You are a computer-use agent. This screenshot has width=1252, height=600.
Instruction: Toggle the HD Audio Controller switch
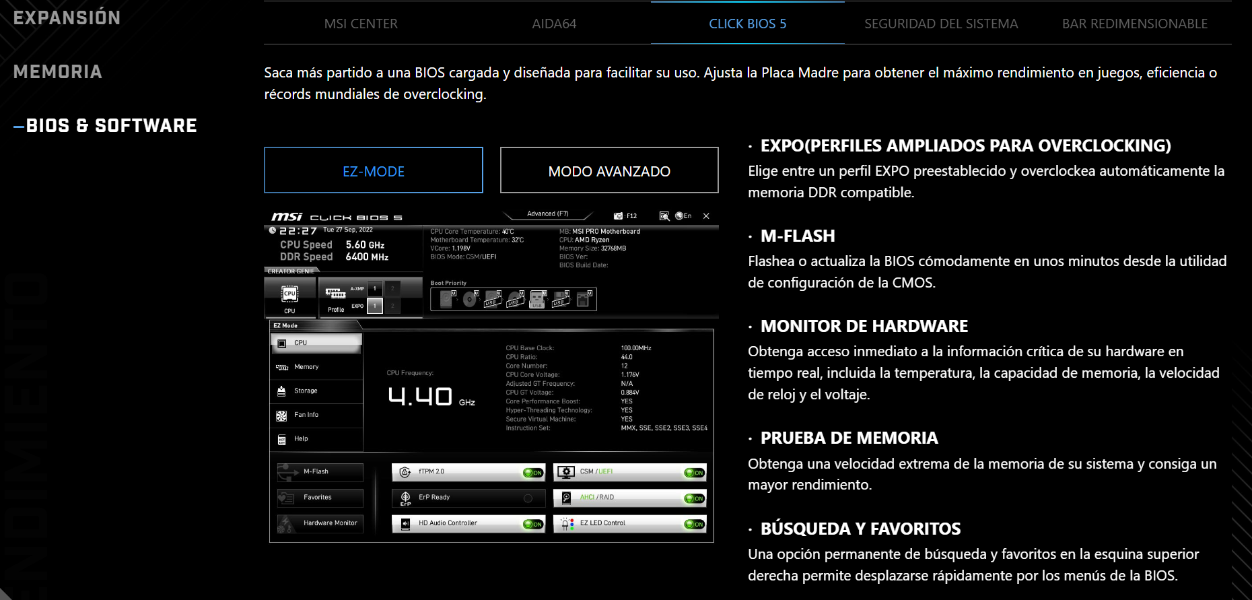tap(533, 524)
